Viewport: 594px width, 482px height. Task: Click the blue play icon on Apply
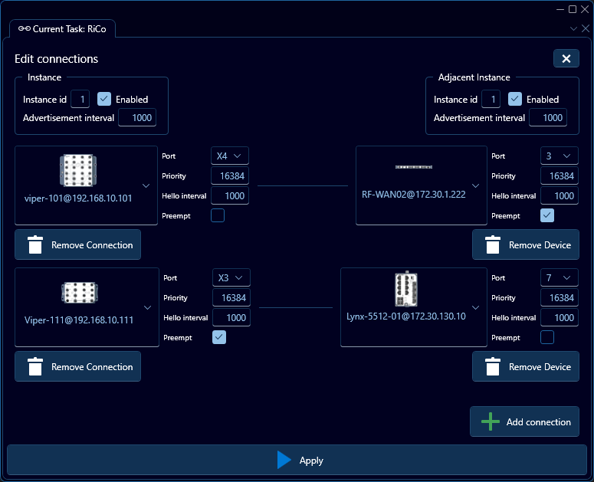tap(284, 460)
